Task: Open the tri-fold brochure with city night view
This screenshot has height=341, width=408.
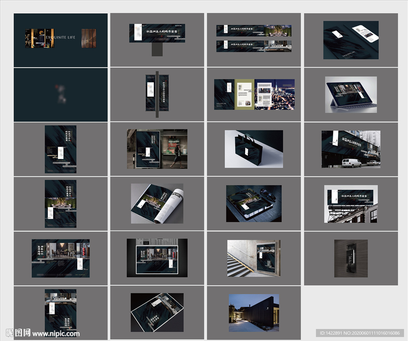Action: pos(254,95)
